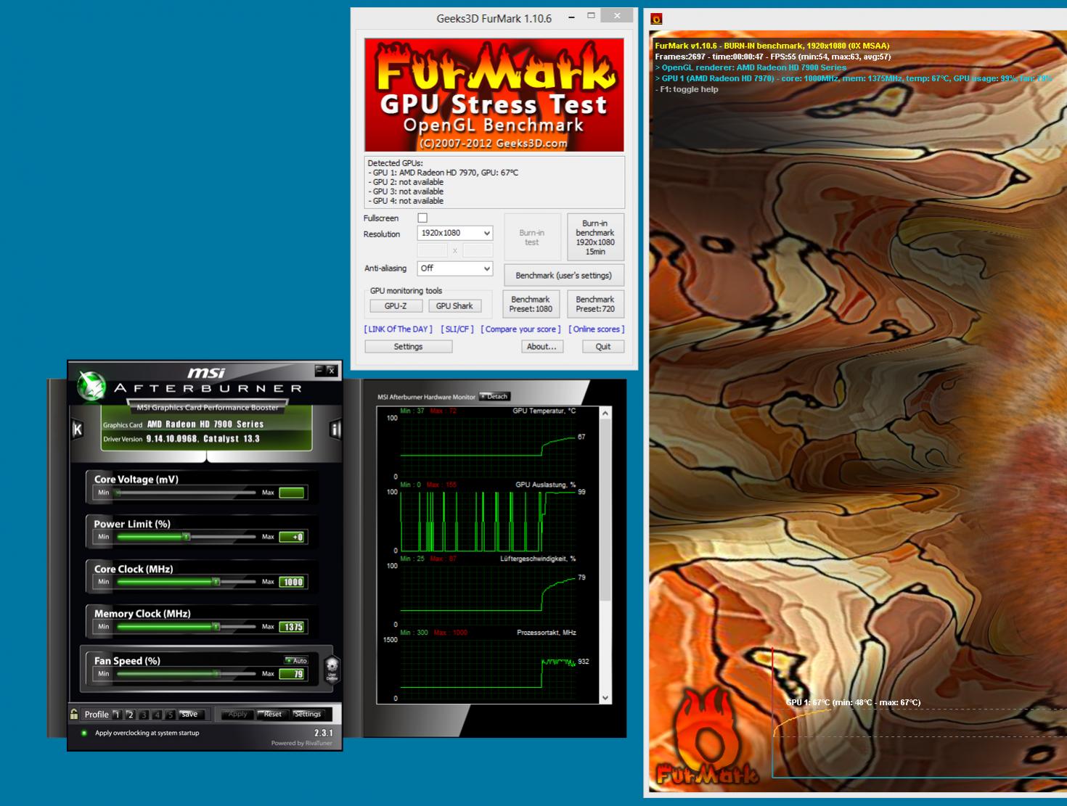Click the Fan Speed value field showing 79
Viewport: 1067px width, 806px height.
pyautogui.click(x=293, y=674)
